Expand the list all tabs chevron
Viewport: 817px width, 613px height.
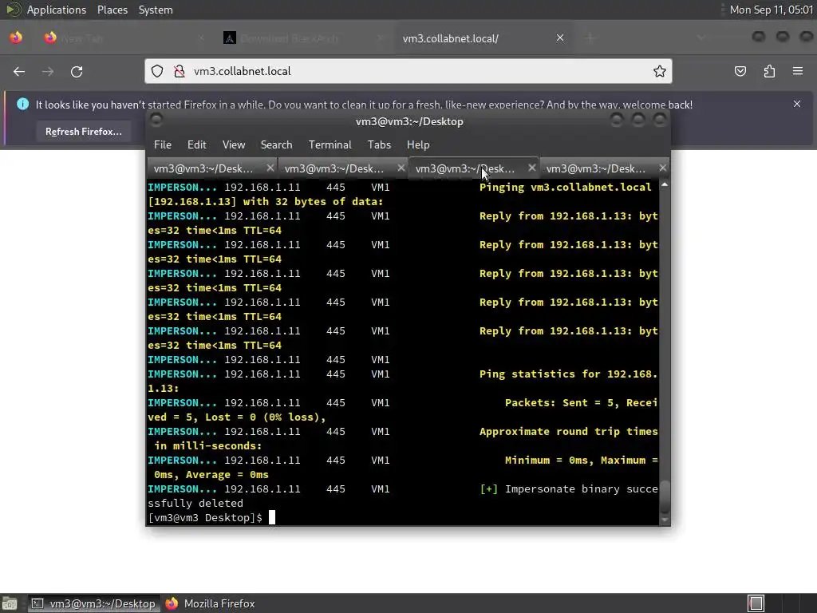(701, 38)
